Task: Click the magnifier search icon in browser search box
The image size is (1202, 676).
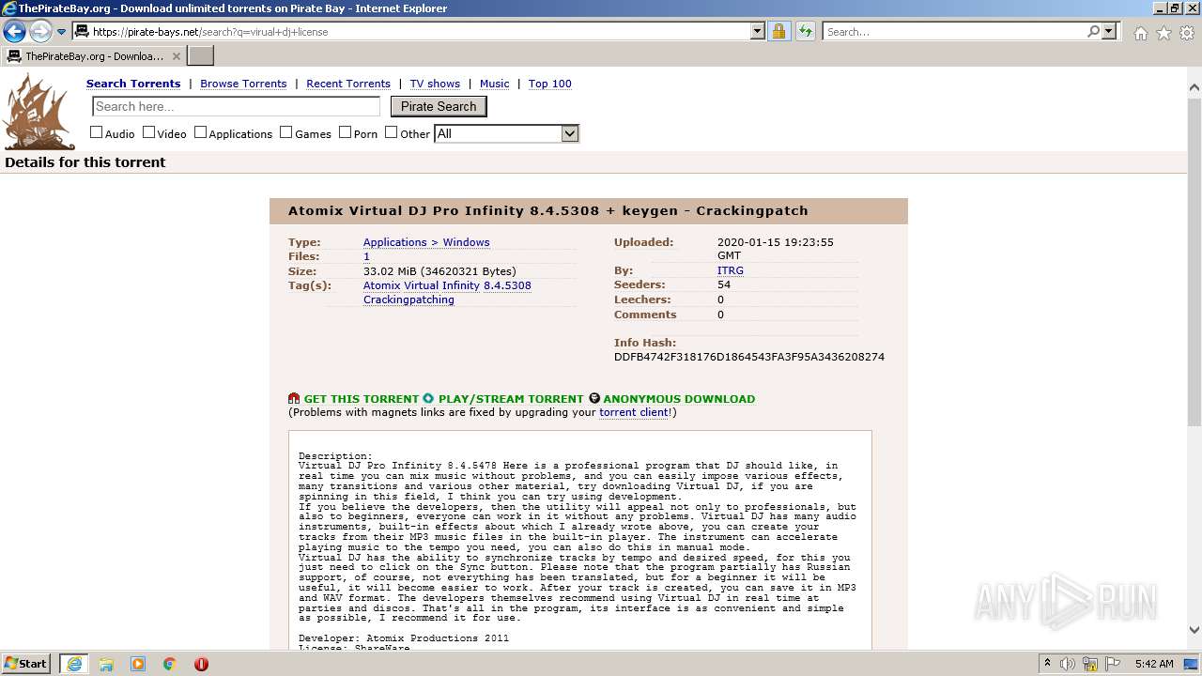Action: pyautogui.click(x=1093, y=31)
